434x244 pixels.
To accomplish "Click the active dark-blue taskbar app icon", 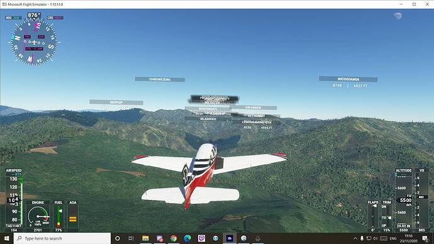I will pos(230,238).
